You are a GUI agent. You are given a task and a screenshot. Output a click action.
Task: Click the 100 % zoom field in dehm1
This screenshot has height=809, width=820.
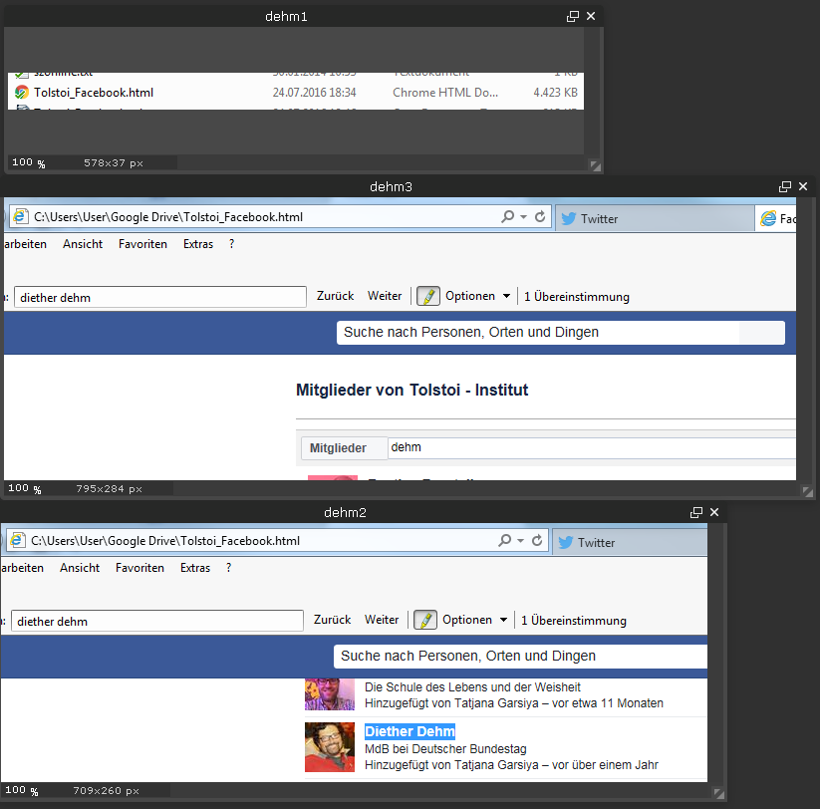pos(28,162)
